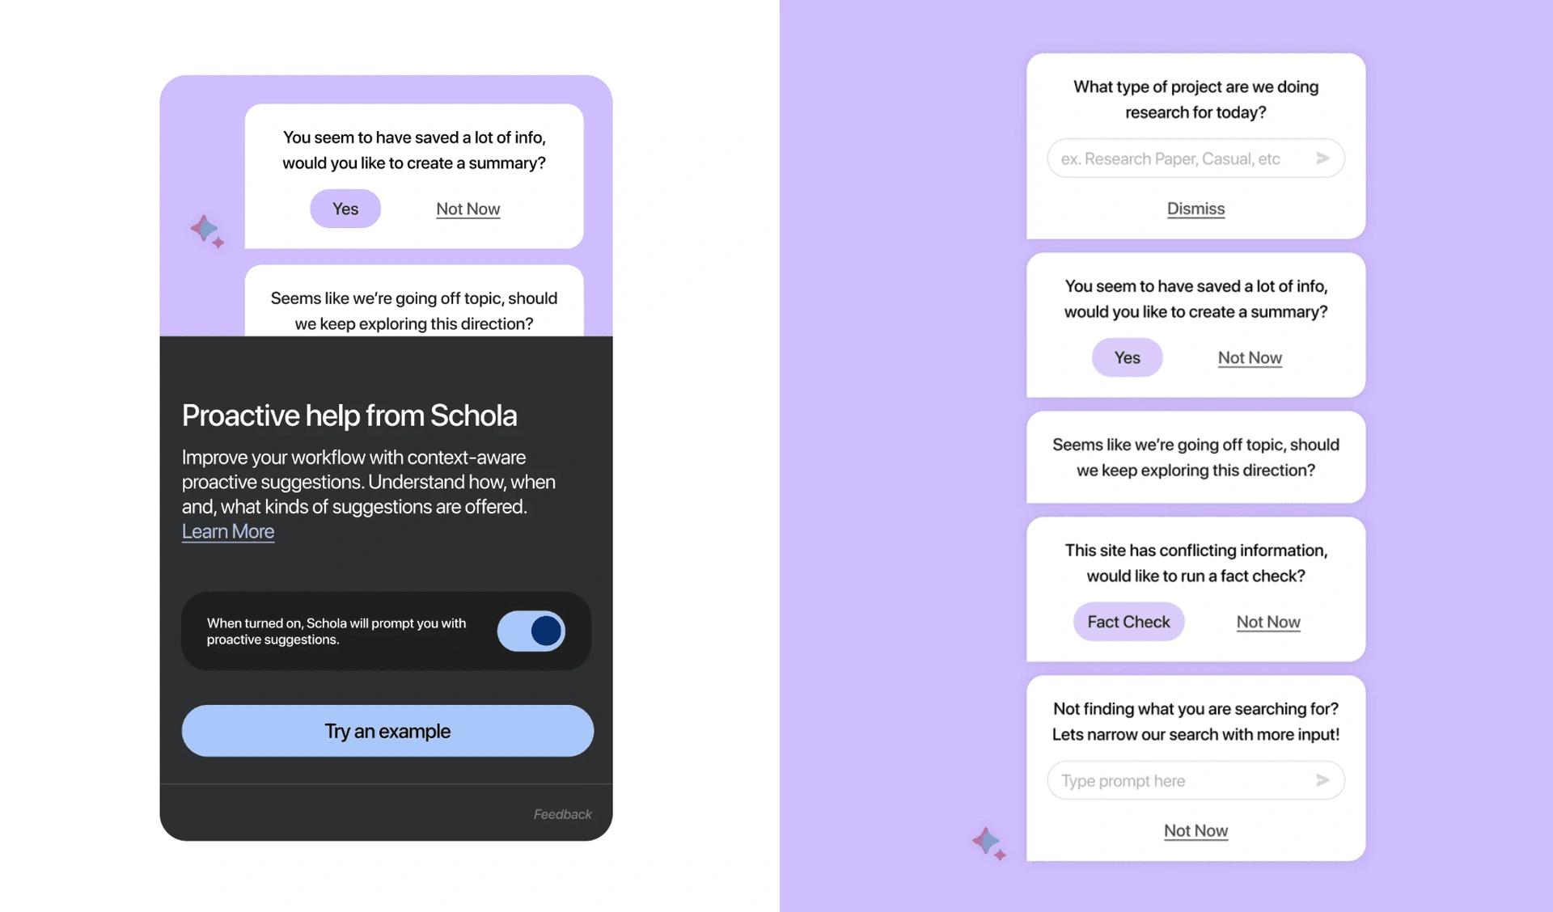The image size is (1553, 912).
Task: Type in narrow search prompt input field
Action: click(x=1179, y=779)
